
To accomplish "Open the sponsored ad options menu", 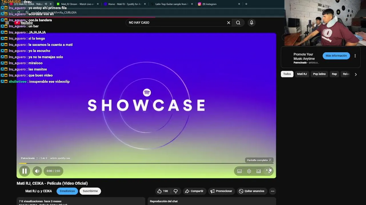I will pos(355,56).
